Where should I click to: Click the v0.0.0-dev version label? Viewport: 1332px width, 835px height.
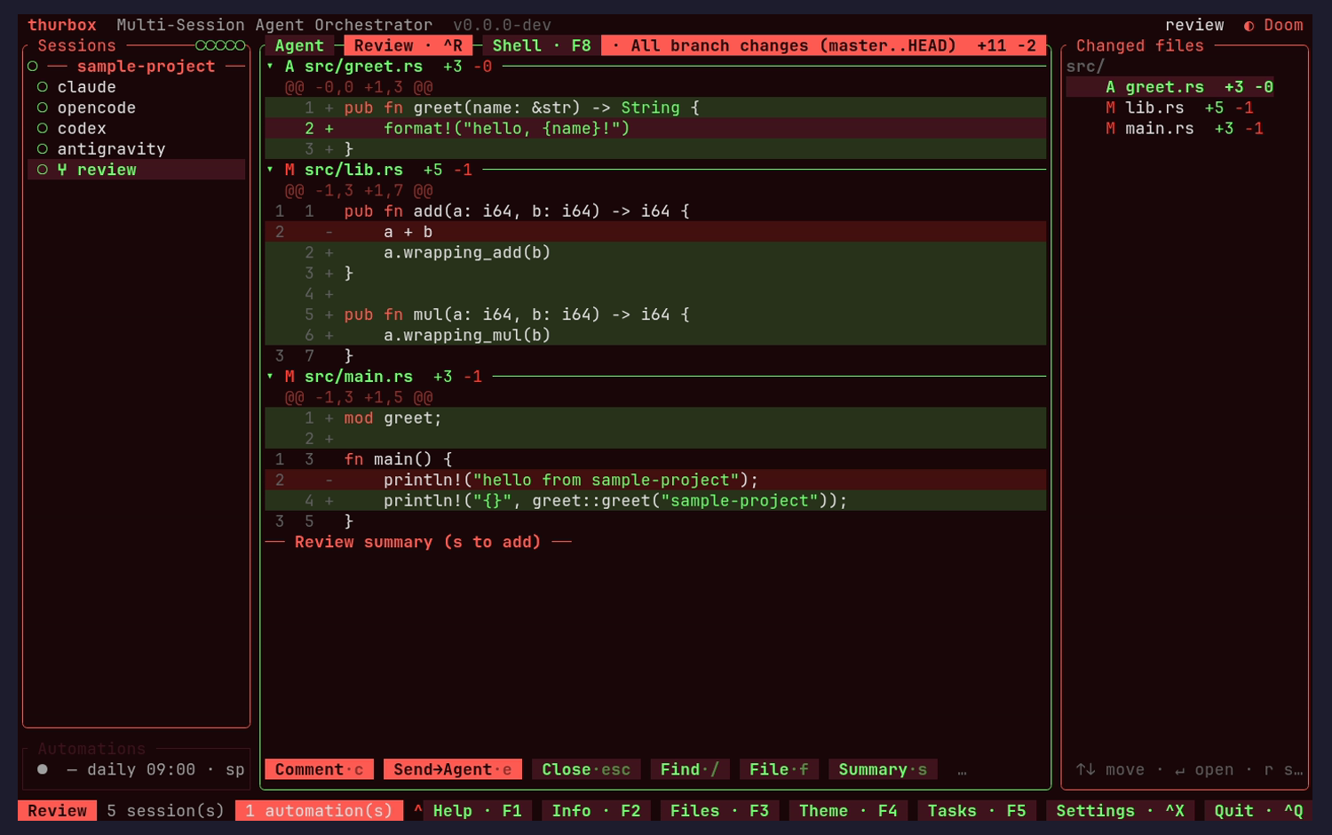point(502,25)
